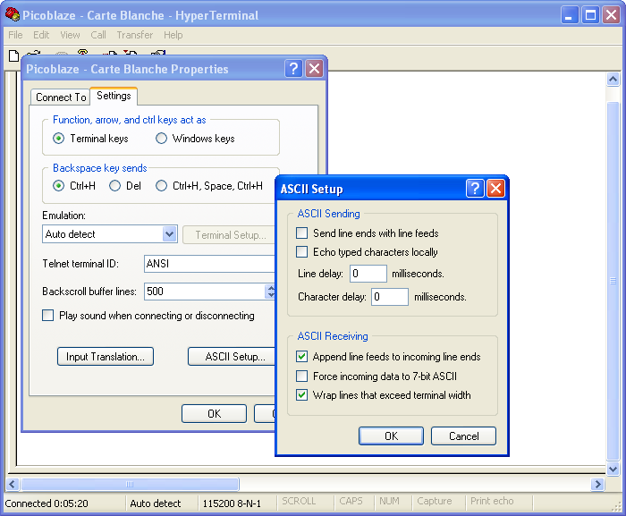The width and height of the screenshot is (626, 516).
Task: Enable Send line ends with line feeds
Action: point(302,233)
